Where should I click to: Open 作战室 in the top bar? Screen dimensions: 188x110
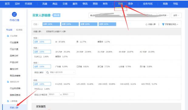click(x=29, y=4)
